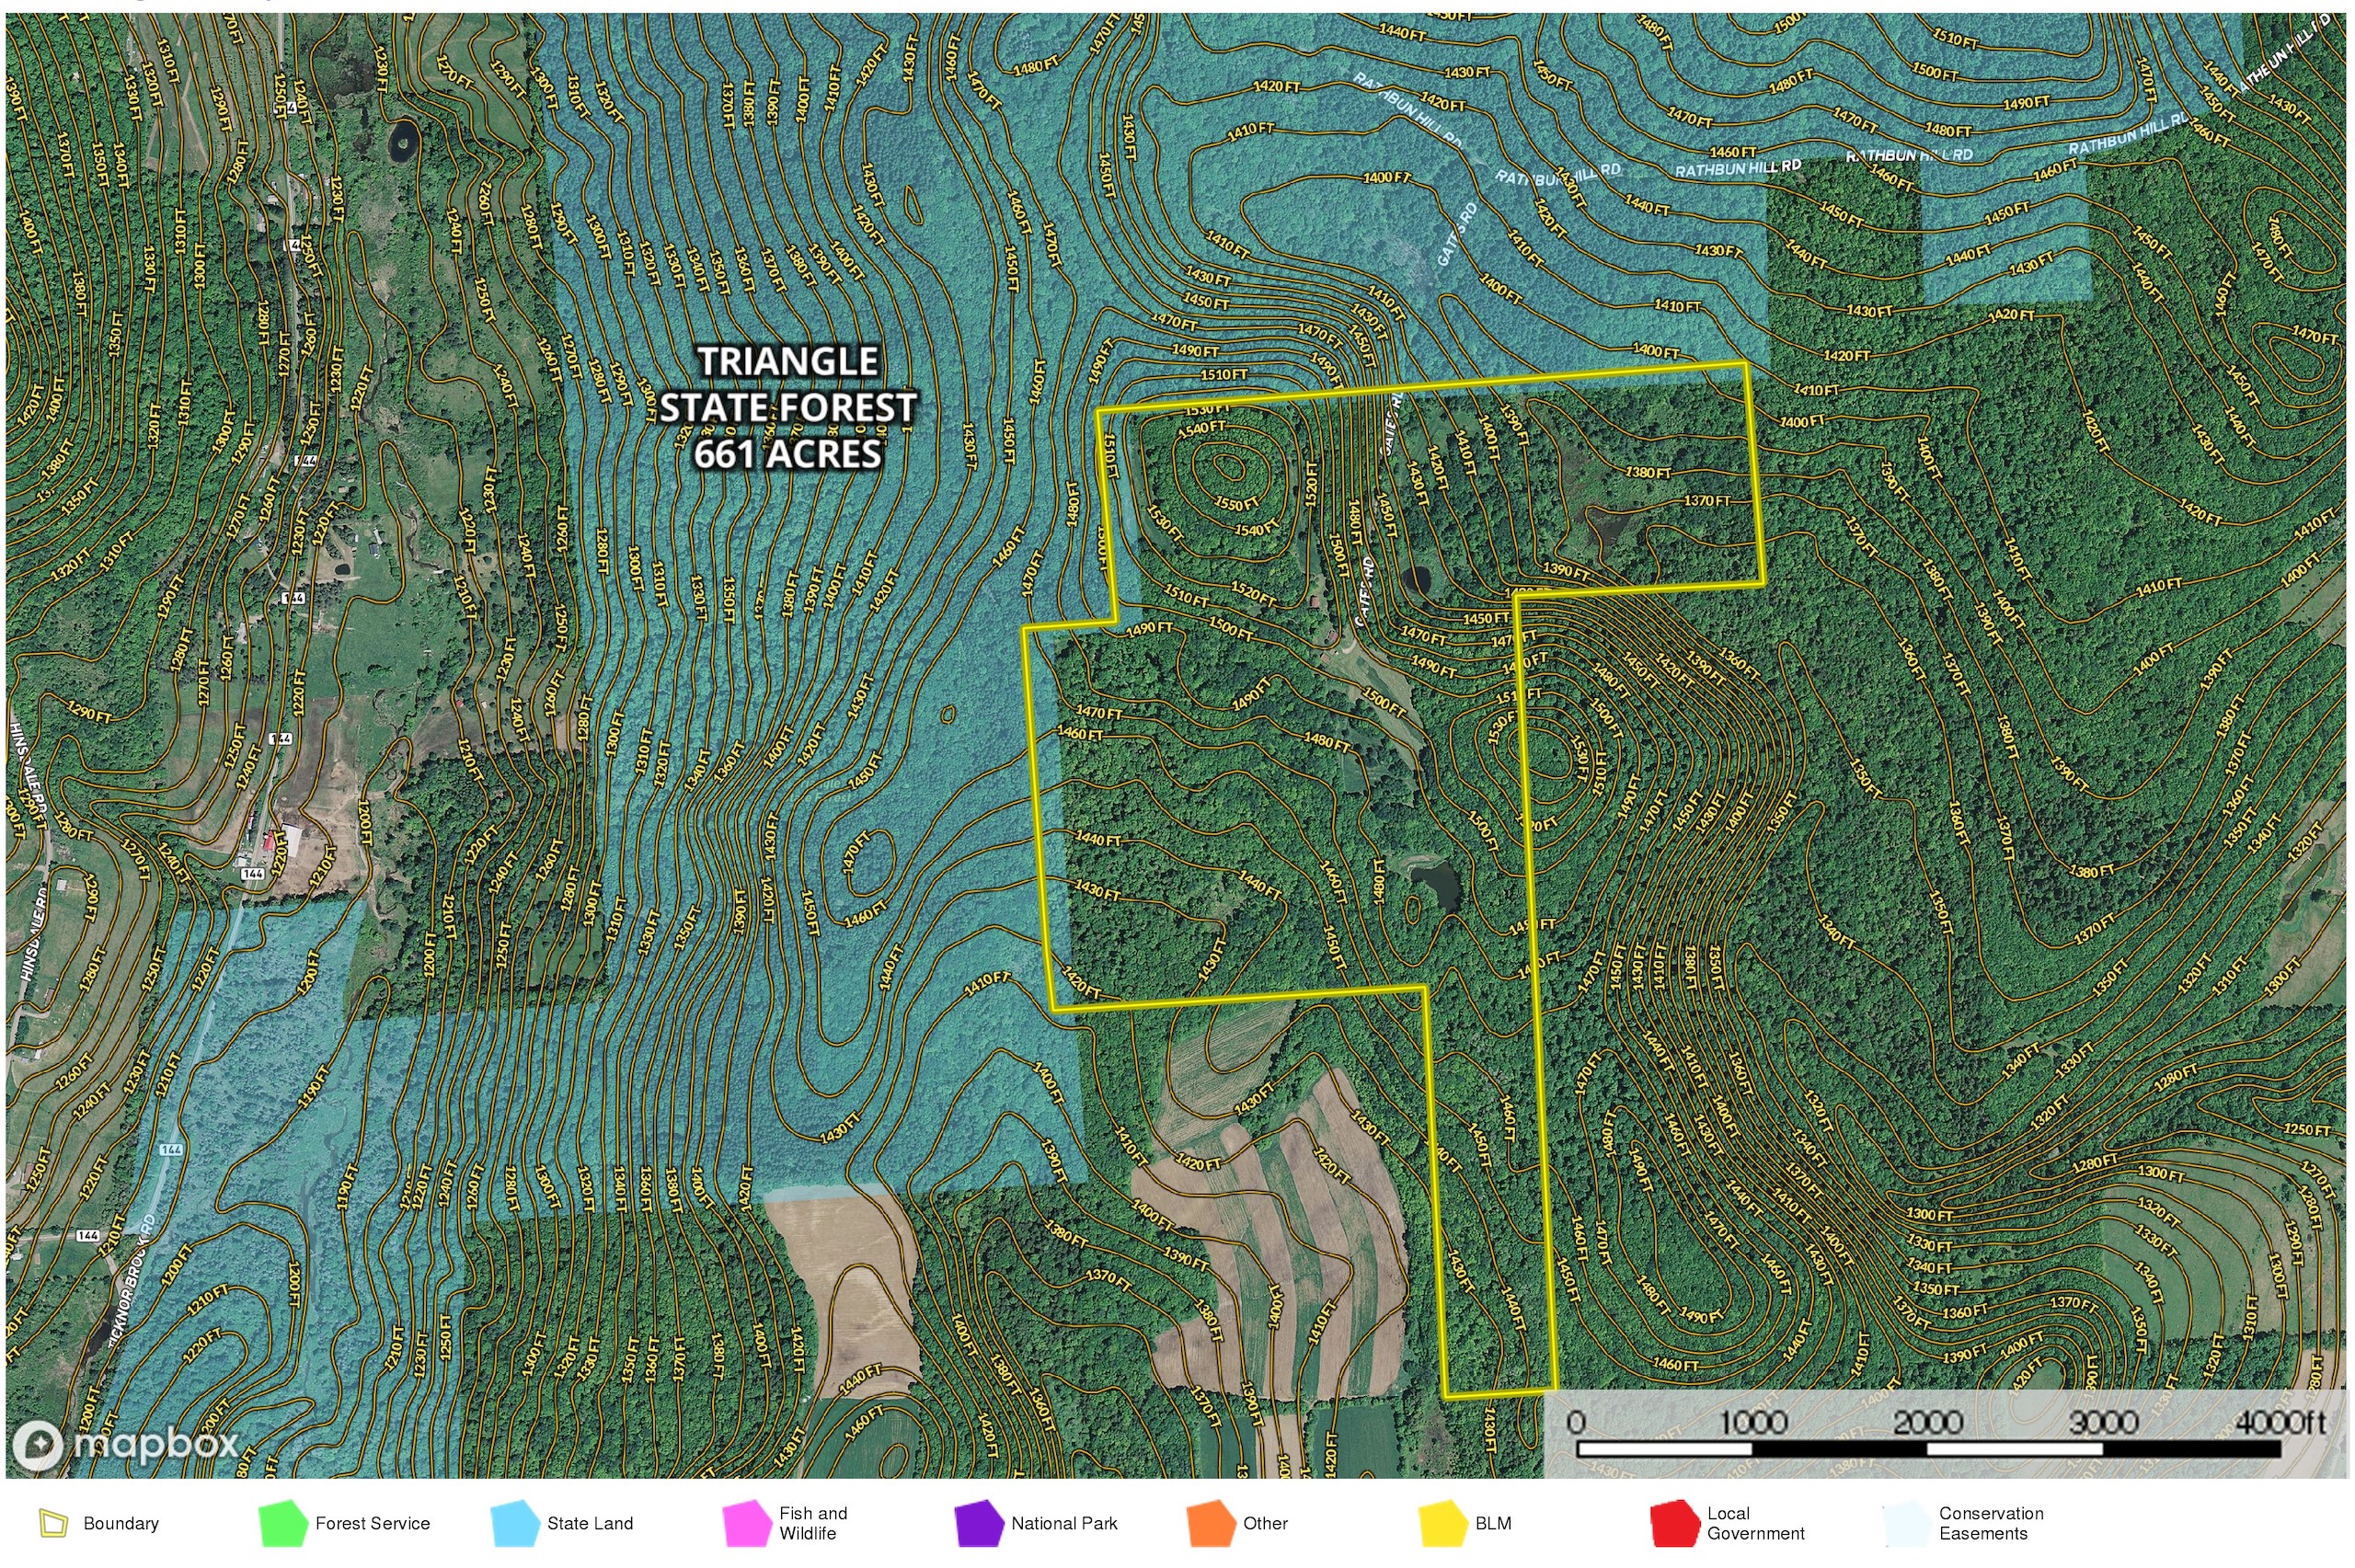The height and width of the screenshot is (1568, 2355).
Task: Click the Mapbox logo
Action: click(127, 1445)
